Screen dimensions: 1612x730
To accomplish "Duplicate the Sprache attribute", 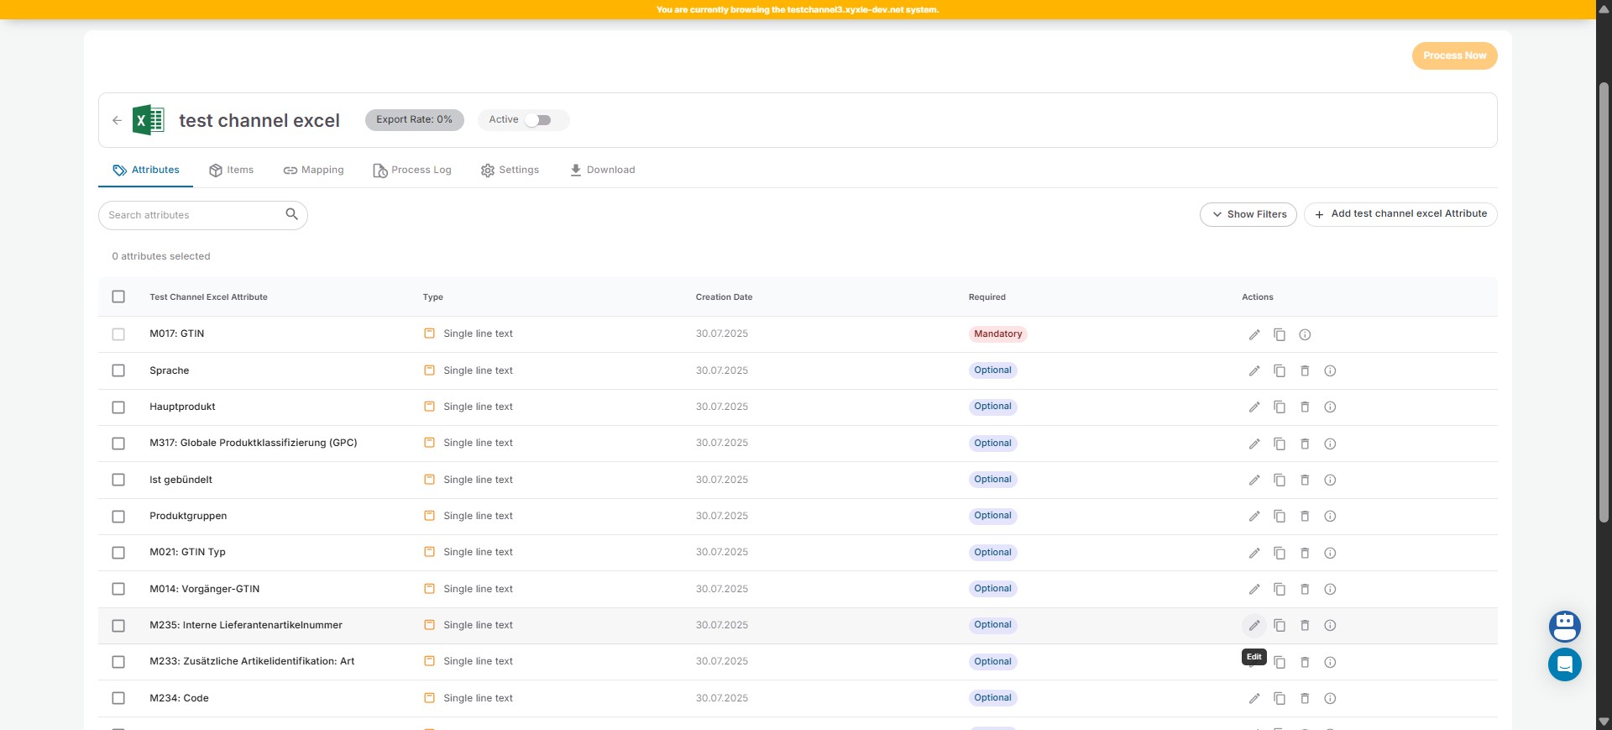I will tap(1279, 370).
